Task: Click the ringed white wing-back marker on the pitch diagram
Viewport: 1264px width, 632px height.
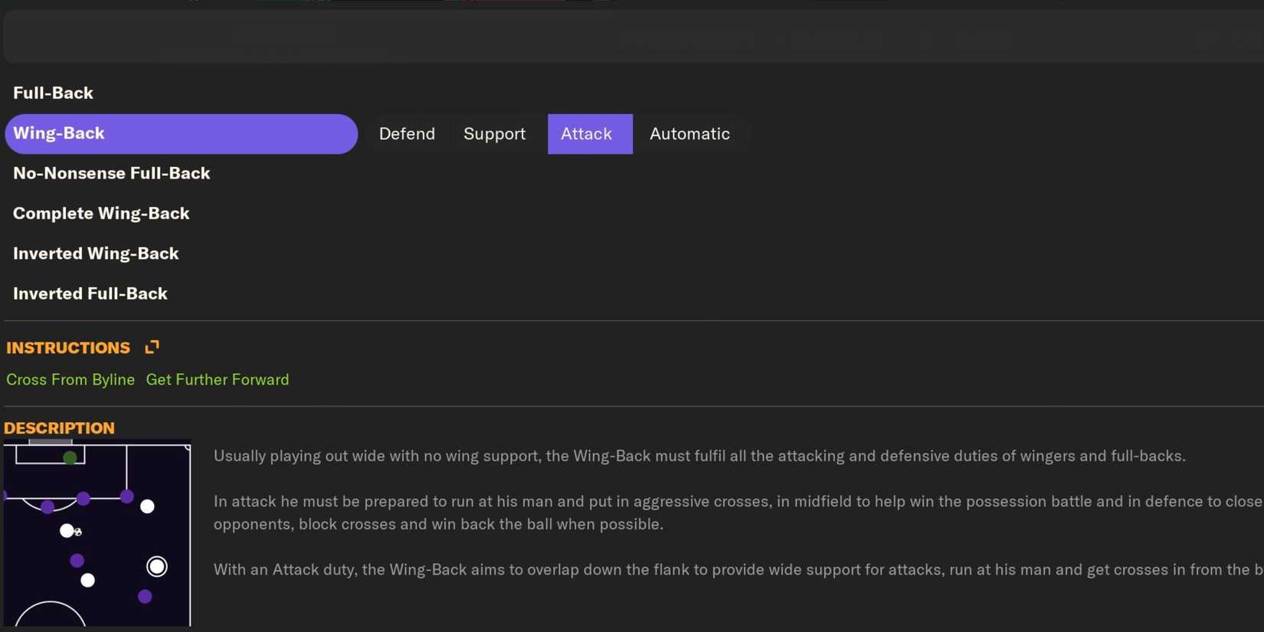Action: (157, 566)
